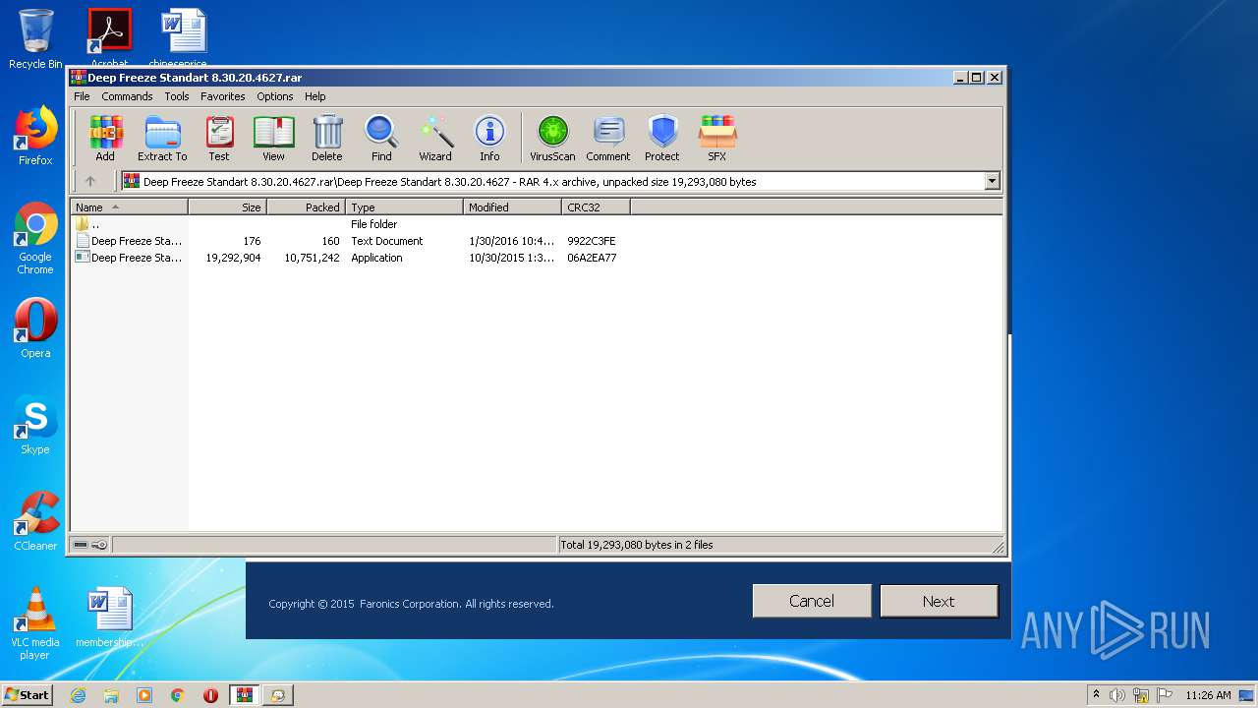Open Recycle Bin desktop icon

[x=35, y=39]
